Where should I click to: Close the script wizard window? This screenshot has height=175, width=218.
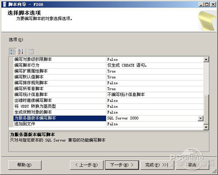tap(213, 4)
